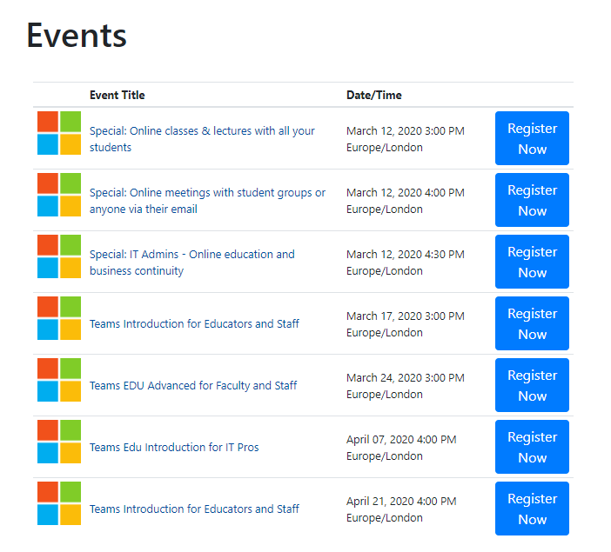Click the 'Events' page heading
Image resolution: width=611 pixels, height=552 pixels.
pyautogui.click(x=77, y=36)
